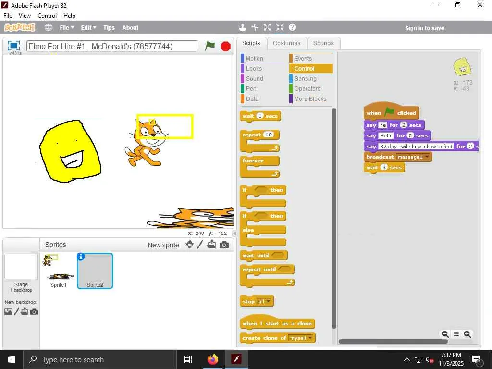
Task: Paint new backdrop brush icon
Action: (x=17, y=311)
